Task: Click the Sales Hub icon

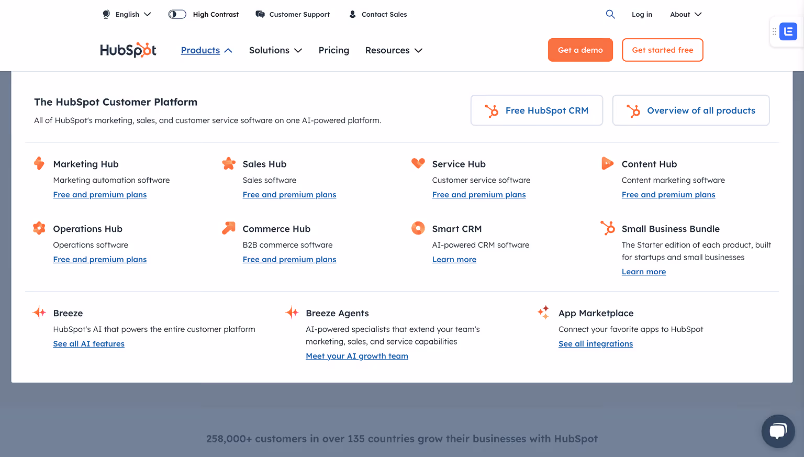Action: click(x=229, y=163)
